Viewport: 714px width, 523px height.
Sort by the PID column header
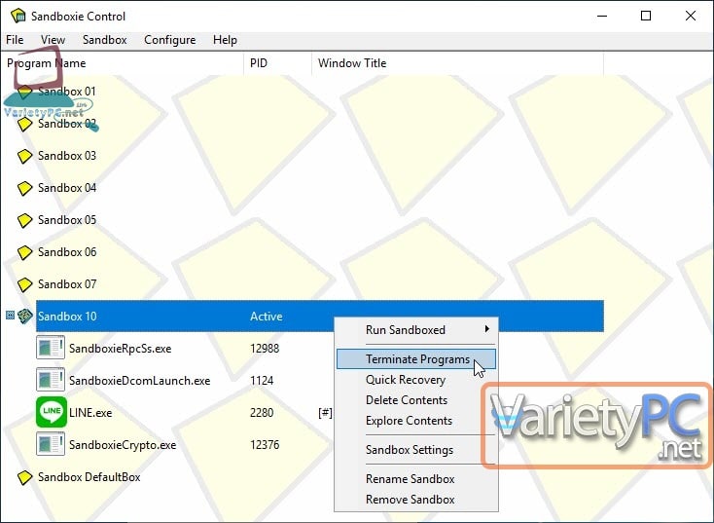pyautogui.click(x=278, y=63)
